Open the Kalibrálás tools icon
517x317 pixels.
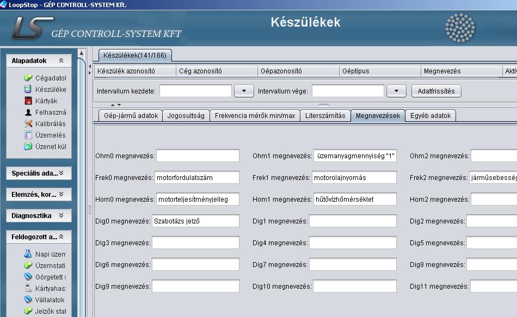[x=28, y=124]
